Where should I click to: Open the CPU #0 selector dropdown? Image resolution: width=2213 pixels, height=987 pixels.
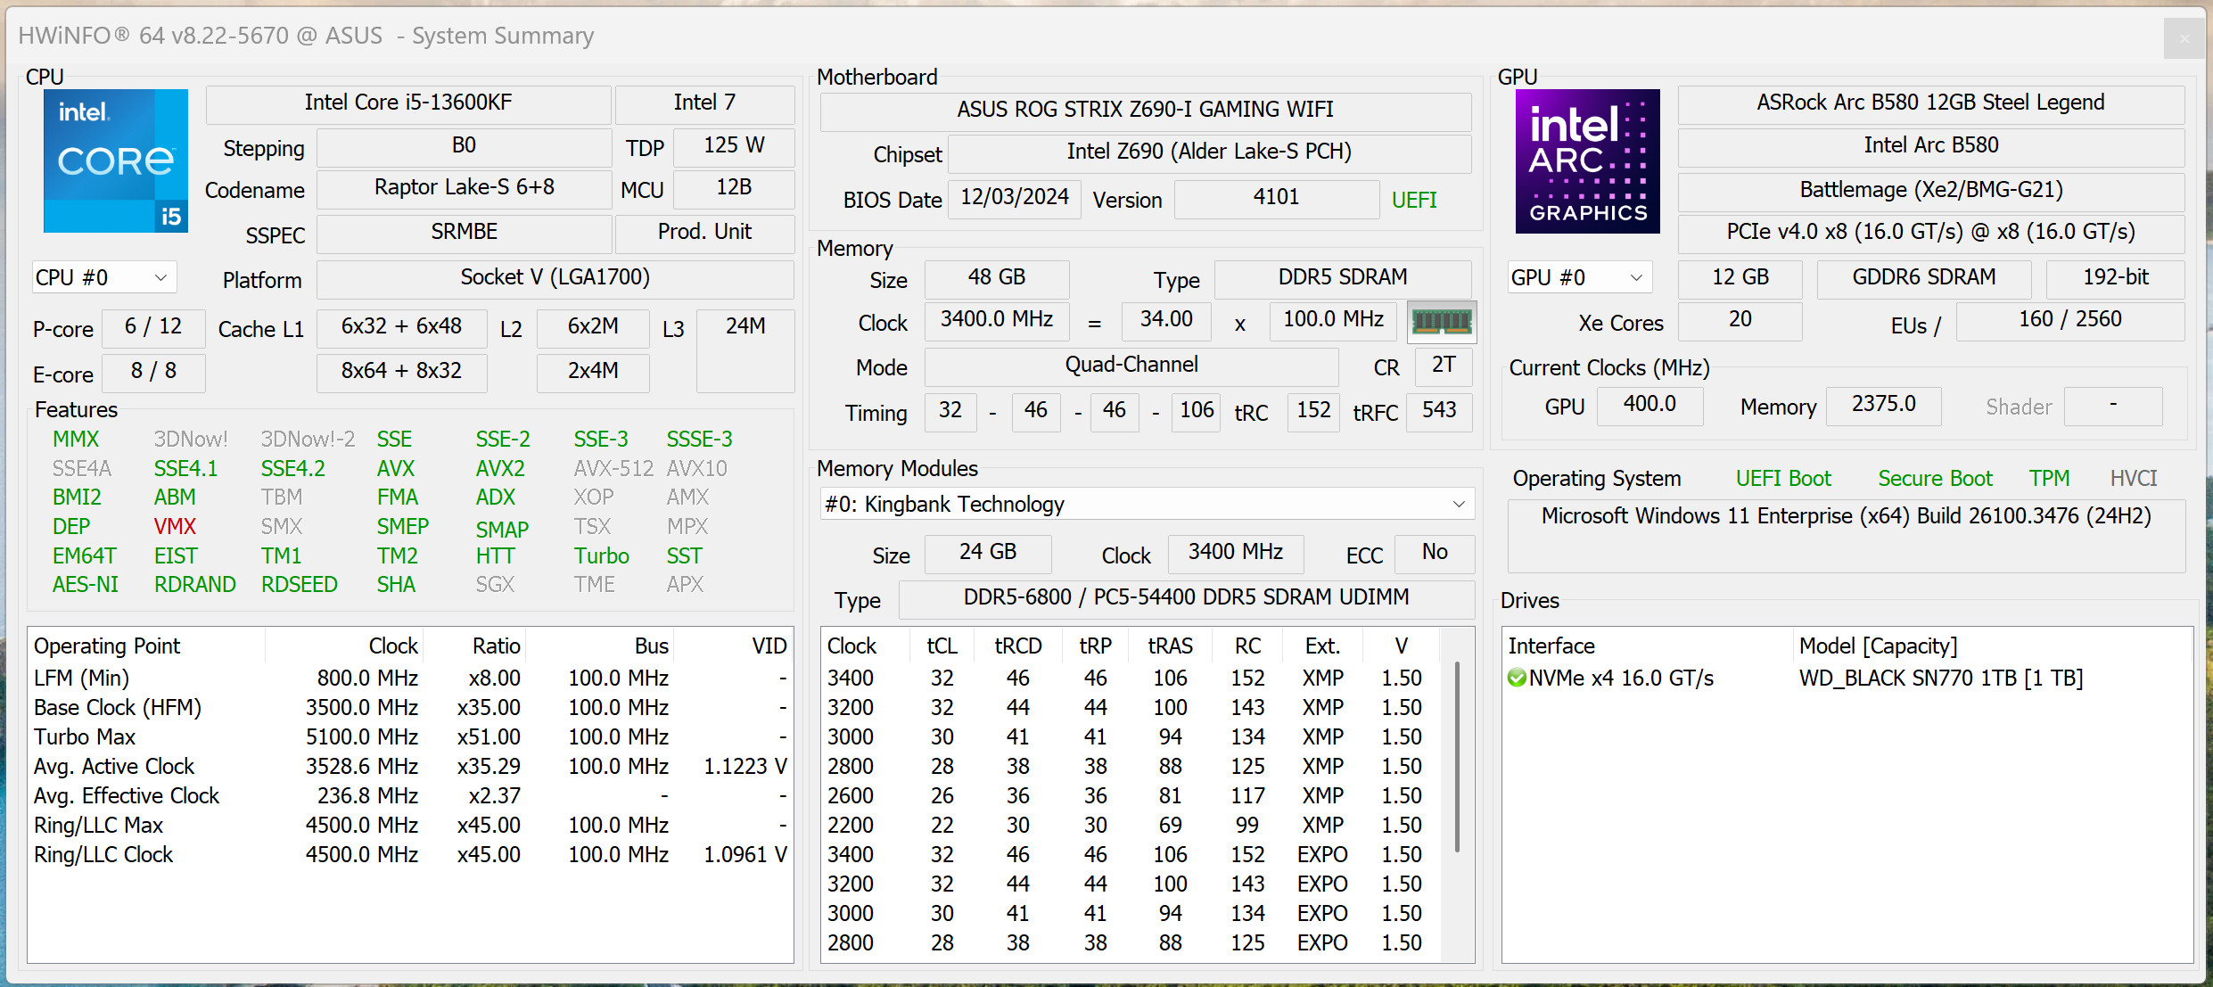coord(103,277)
